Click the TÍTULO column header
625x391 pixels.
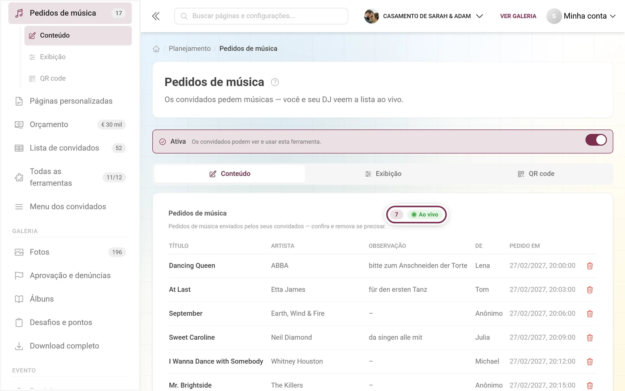click(179, 246)
